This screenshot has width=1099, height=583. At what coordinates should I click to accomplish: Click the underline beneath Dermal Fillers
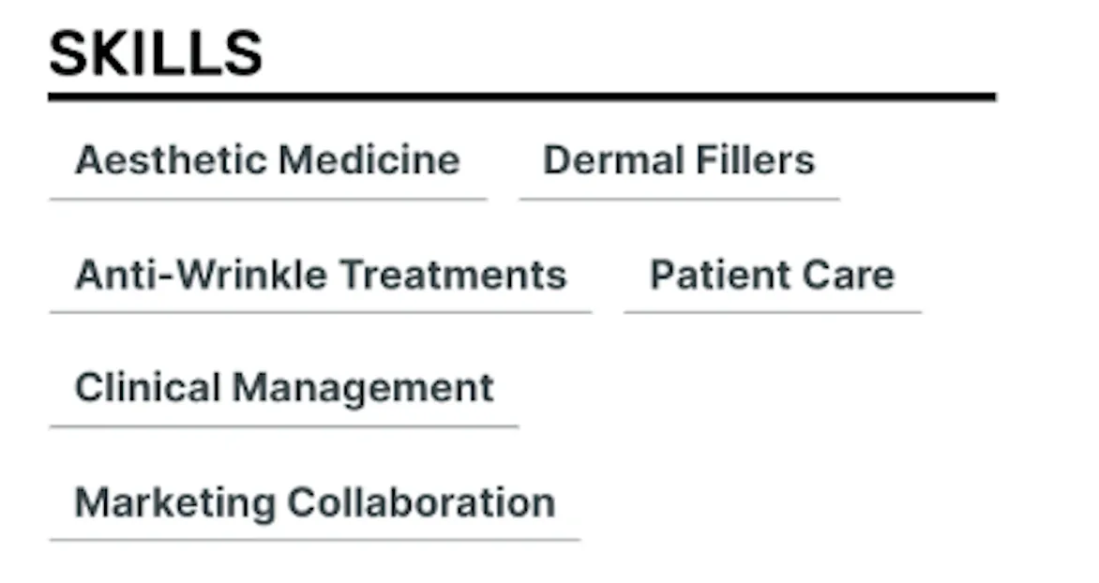pyautogui.click(x=680, y=200)
